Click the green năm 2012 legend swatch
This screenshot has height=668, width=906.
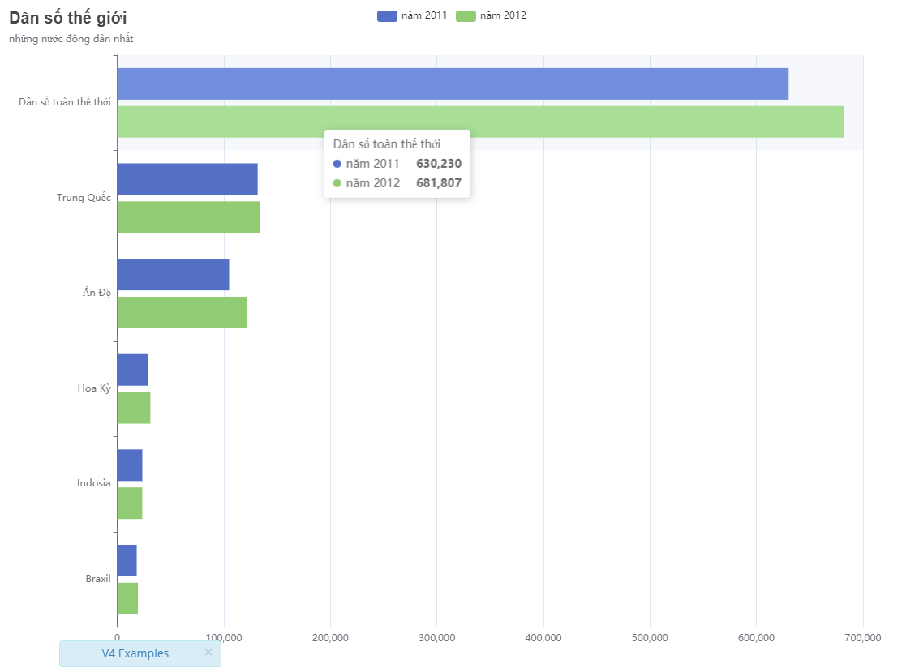click(x=466, y=15)
